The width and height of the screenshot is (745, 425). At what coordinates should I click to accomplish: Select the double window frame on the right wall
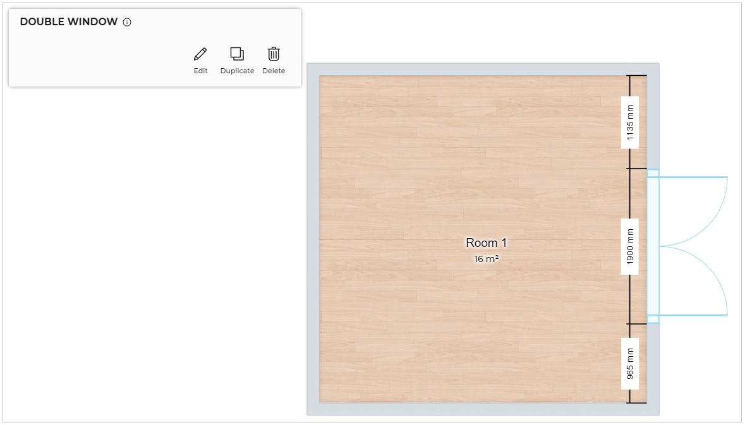pos(653,246)
